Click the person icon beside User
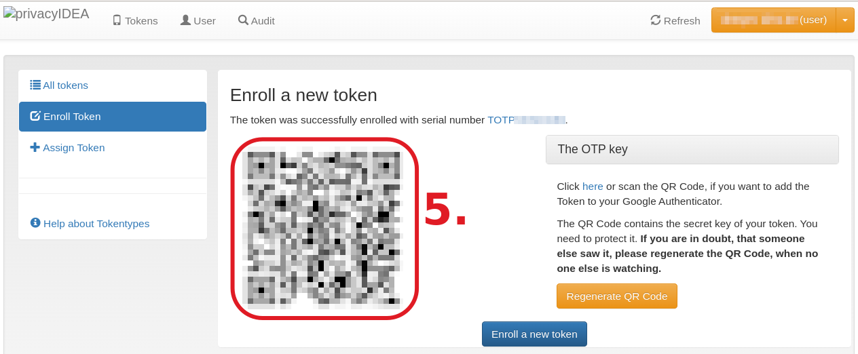The image size is (858, 354). coord(185,20)
